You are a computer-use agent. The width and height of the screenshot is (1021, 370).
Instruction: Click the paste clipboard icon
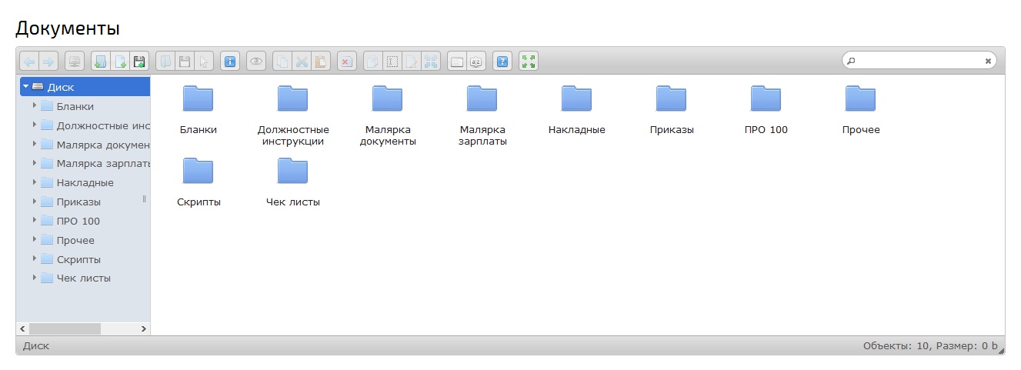[321, 61]
